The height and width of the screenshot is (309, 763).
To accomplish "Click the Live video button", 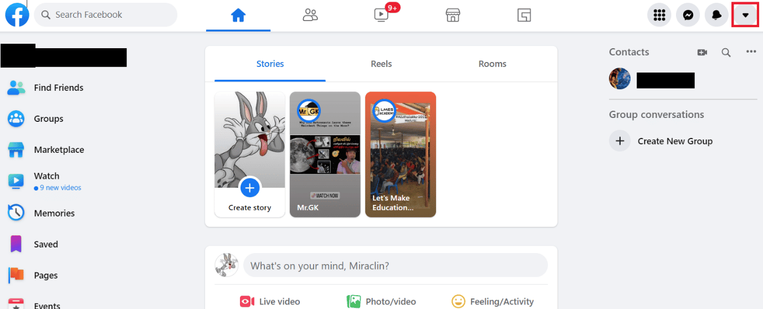I will point(270,301).
